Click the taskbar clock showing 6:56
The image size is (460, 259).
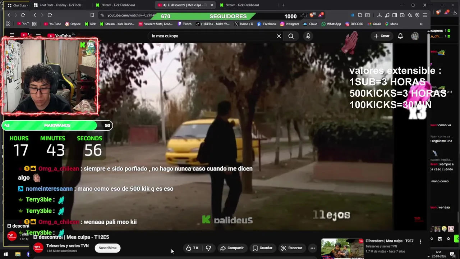point(438,254)
